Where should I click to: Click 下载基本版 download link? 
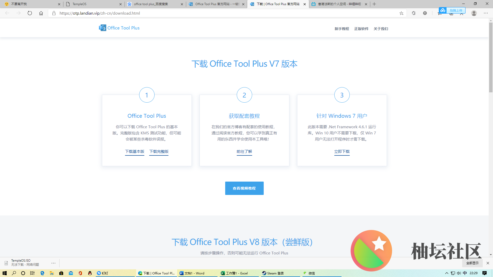[x=135, y=152]
